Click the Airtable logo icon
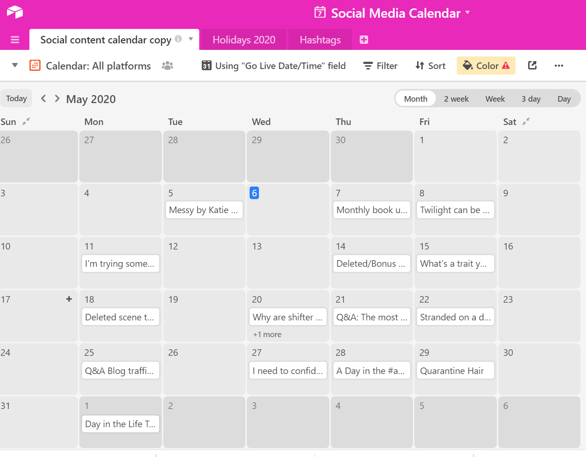The image size is (586, 457). point(15,12)
